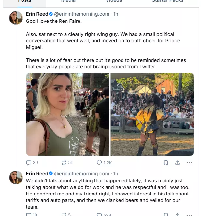Image resolution: width=201 pixels, height=216 pixels.
Task: Open Erin Reed avatar on second post
Action: 16,178
